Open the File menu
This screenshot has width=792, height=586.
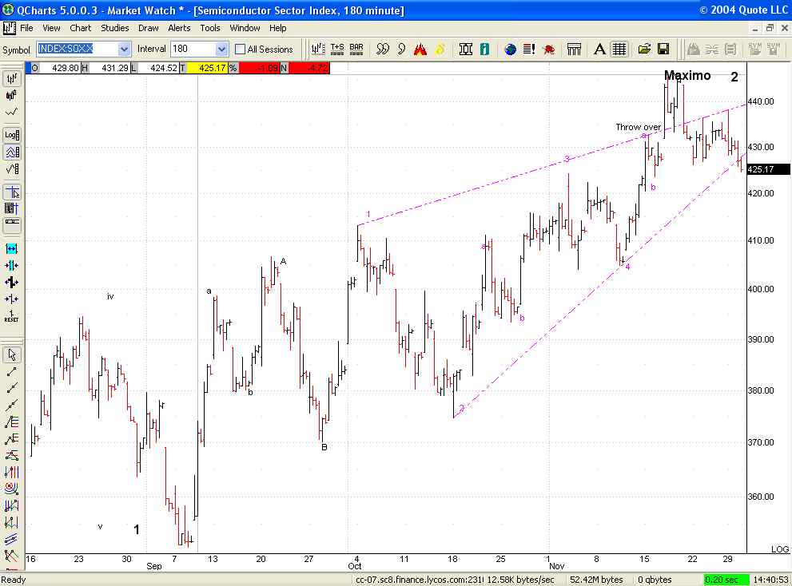click(26, 28)
